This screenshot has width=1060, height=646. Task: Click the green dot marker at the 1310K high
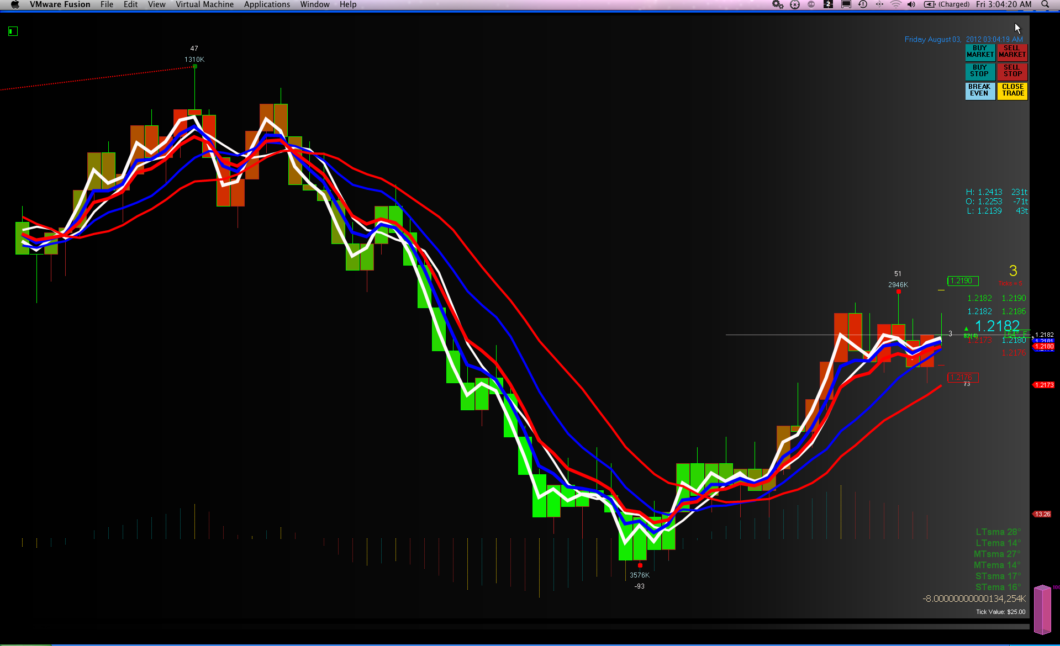tap(195, 67)
